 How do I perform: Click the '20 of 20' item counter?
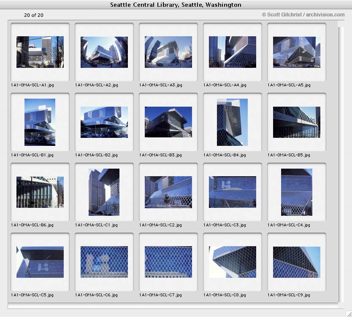pyautogui.click(x=34, y=15)
